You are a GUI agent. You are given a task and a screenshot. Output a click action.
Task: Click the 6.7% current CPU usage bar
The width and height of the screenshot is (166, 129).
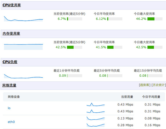(x=74, y=19)
